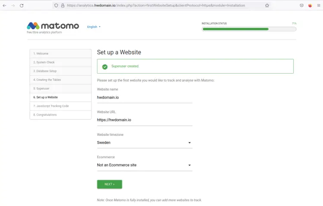The image size is (323, 206).
Task: Click the green NEXT button
Action: point(109,184)
